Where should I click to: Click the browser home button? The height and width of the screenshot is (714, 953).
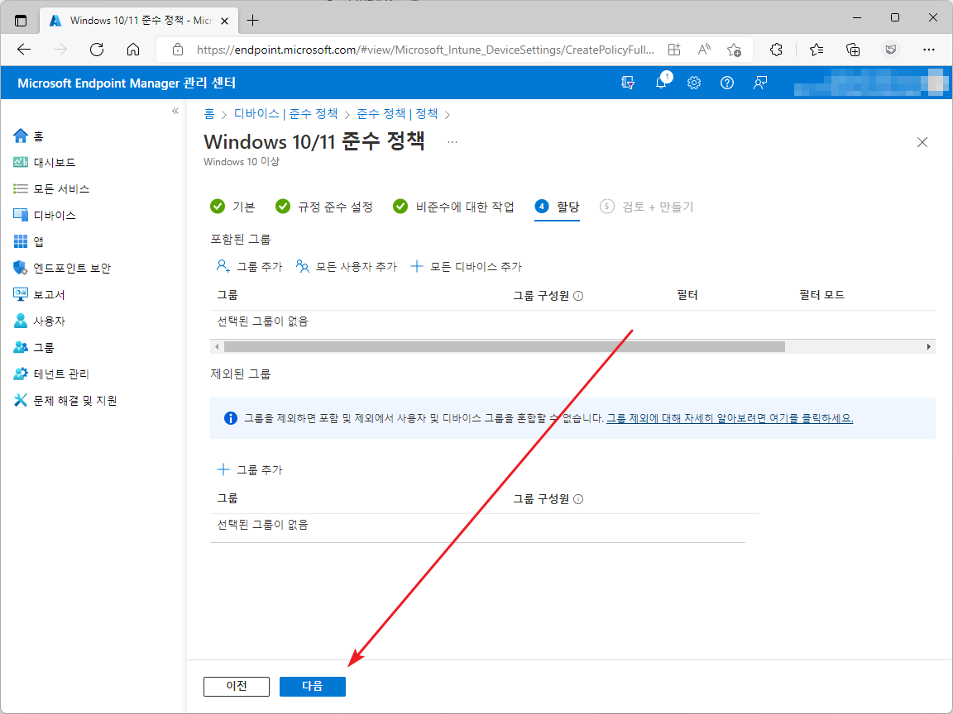(133, 50)
